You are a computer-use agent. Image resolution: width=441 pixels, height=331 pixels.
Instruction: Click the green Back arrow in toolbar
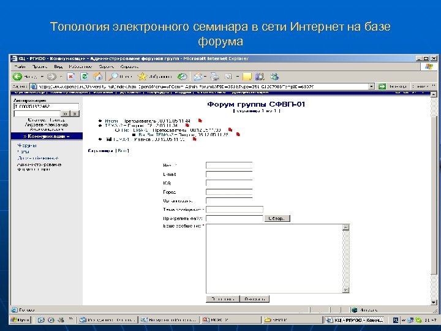tap(17, 77)
